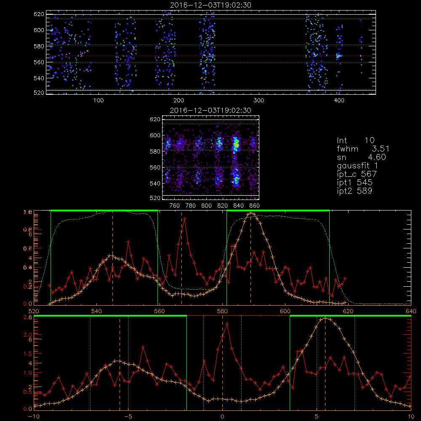Click the orange curve peak near 5.5 in bottom plot
Image resolution: width=421 pixels, height=421 pixels.
(x=325, y=318)
